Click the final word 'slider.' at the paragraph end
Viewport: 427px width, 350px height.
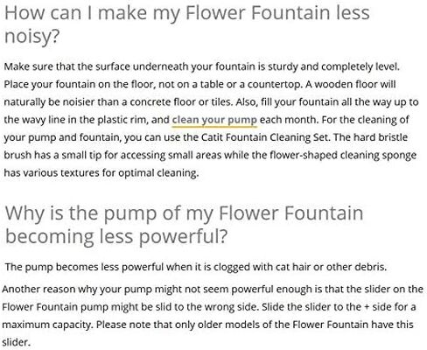coord(16,342)
